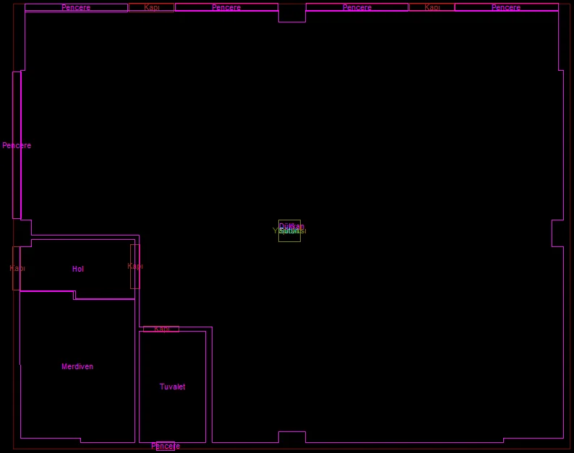Image resolution: width=574 pixels, height=453 pixels.
Task: Select the rightmost Pencere on the top wall
Action: (506, 7)
